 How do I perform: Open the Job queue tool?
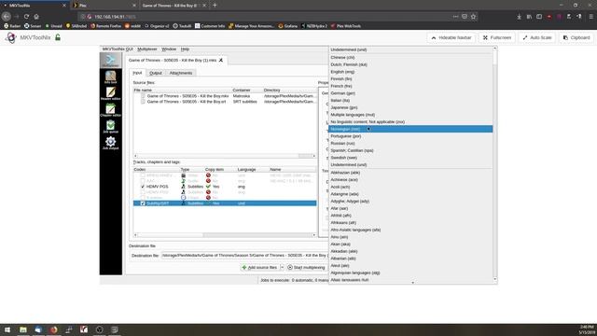point(110,127)
